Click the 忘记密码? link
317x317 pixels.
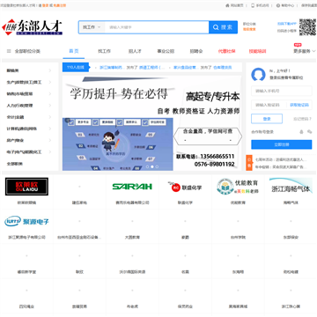click(x=302, y=119)
